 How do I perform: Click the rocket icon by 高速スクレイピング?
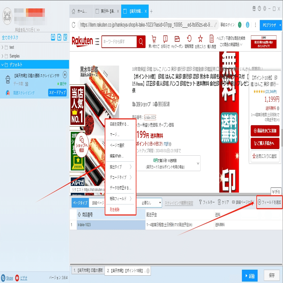[8, 93]
